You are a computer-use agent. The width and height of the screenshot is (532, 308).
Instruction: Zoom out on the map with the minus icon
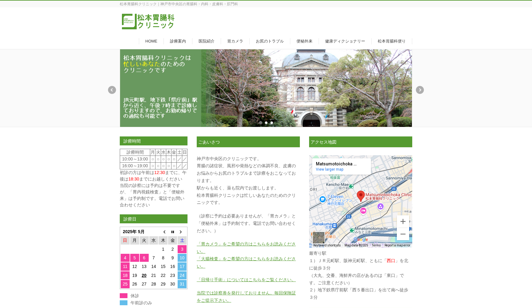(x=403, y=234)
